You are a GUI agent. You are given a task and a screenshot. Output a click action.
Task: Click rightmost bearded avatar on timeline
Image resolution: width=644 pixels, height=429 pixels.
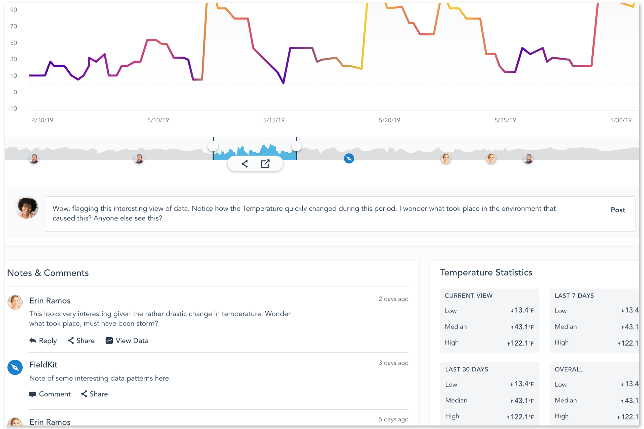click(x=529, y=158)
